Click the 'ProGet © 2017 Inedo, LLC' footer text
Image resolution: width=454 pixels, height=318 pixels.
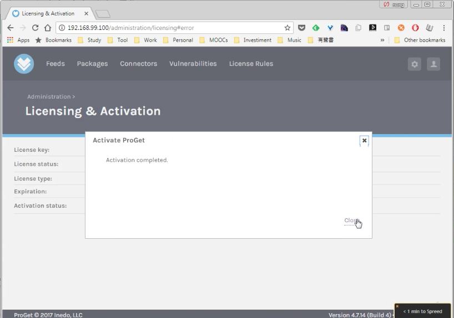[x=48, y=315]
